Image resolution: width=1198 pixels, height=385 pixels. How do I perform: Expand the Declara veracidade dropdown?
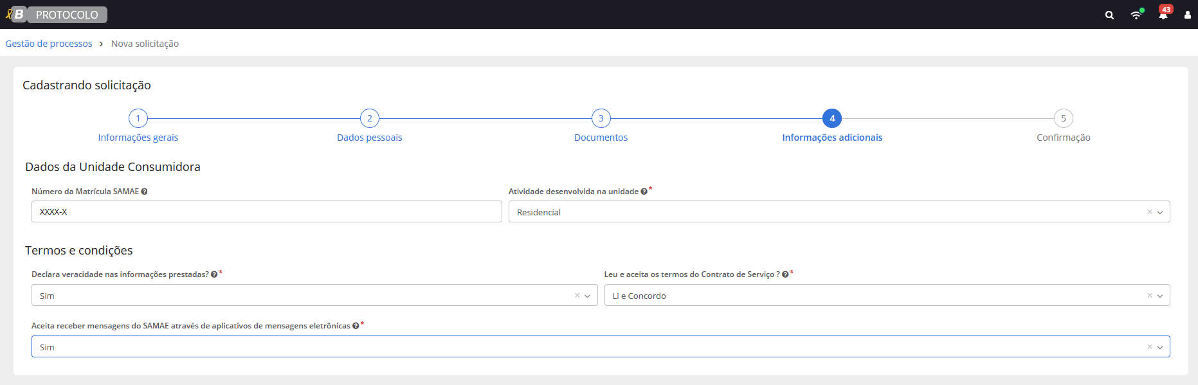coord(587,296)
